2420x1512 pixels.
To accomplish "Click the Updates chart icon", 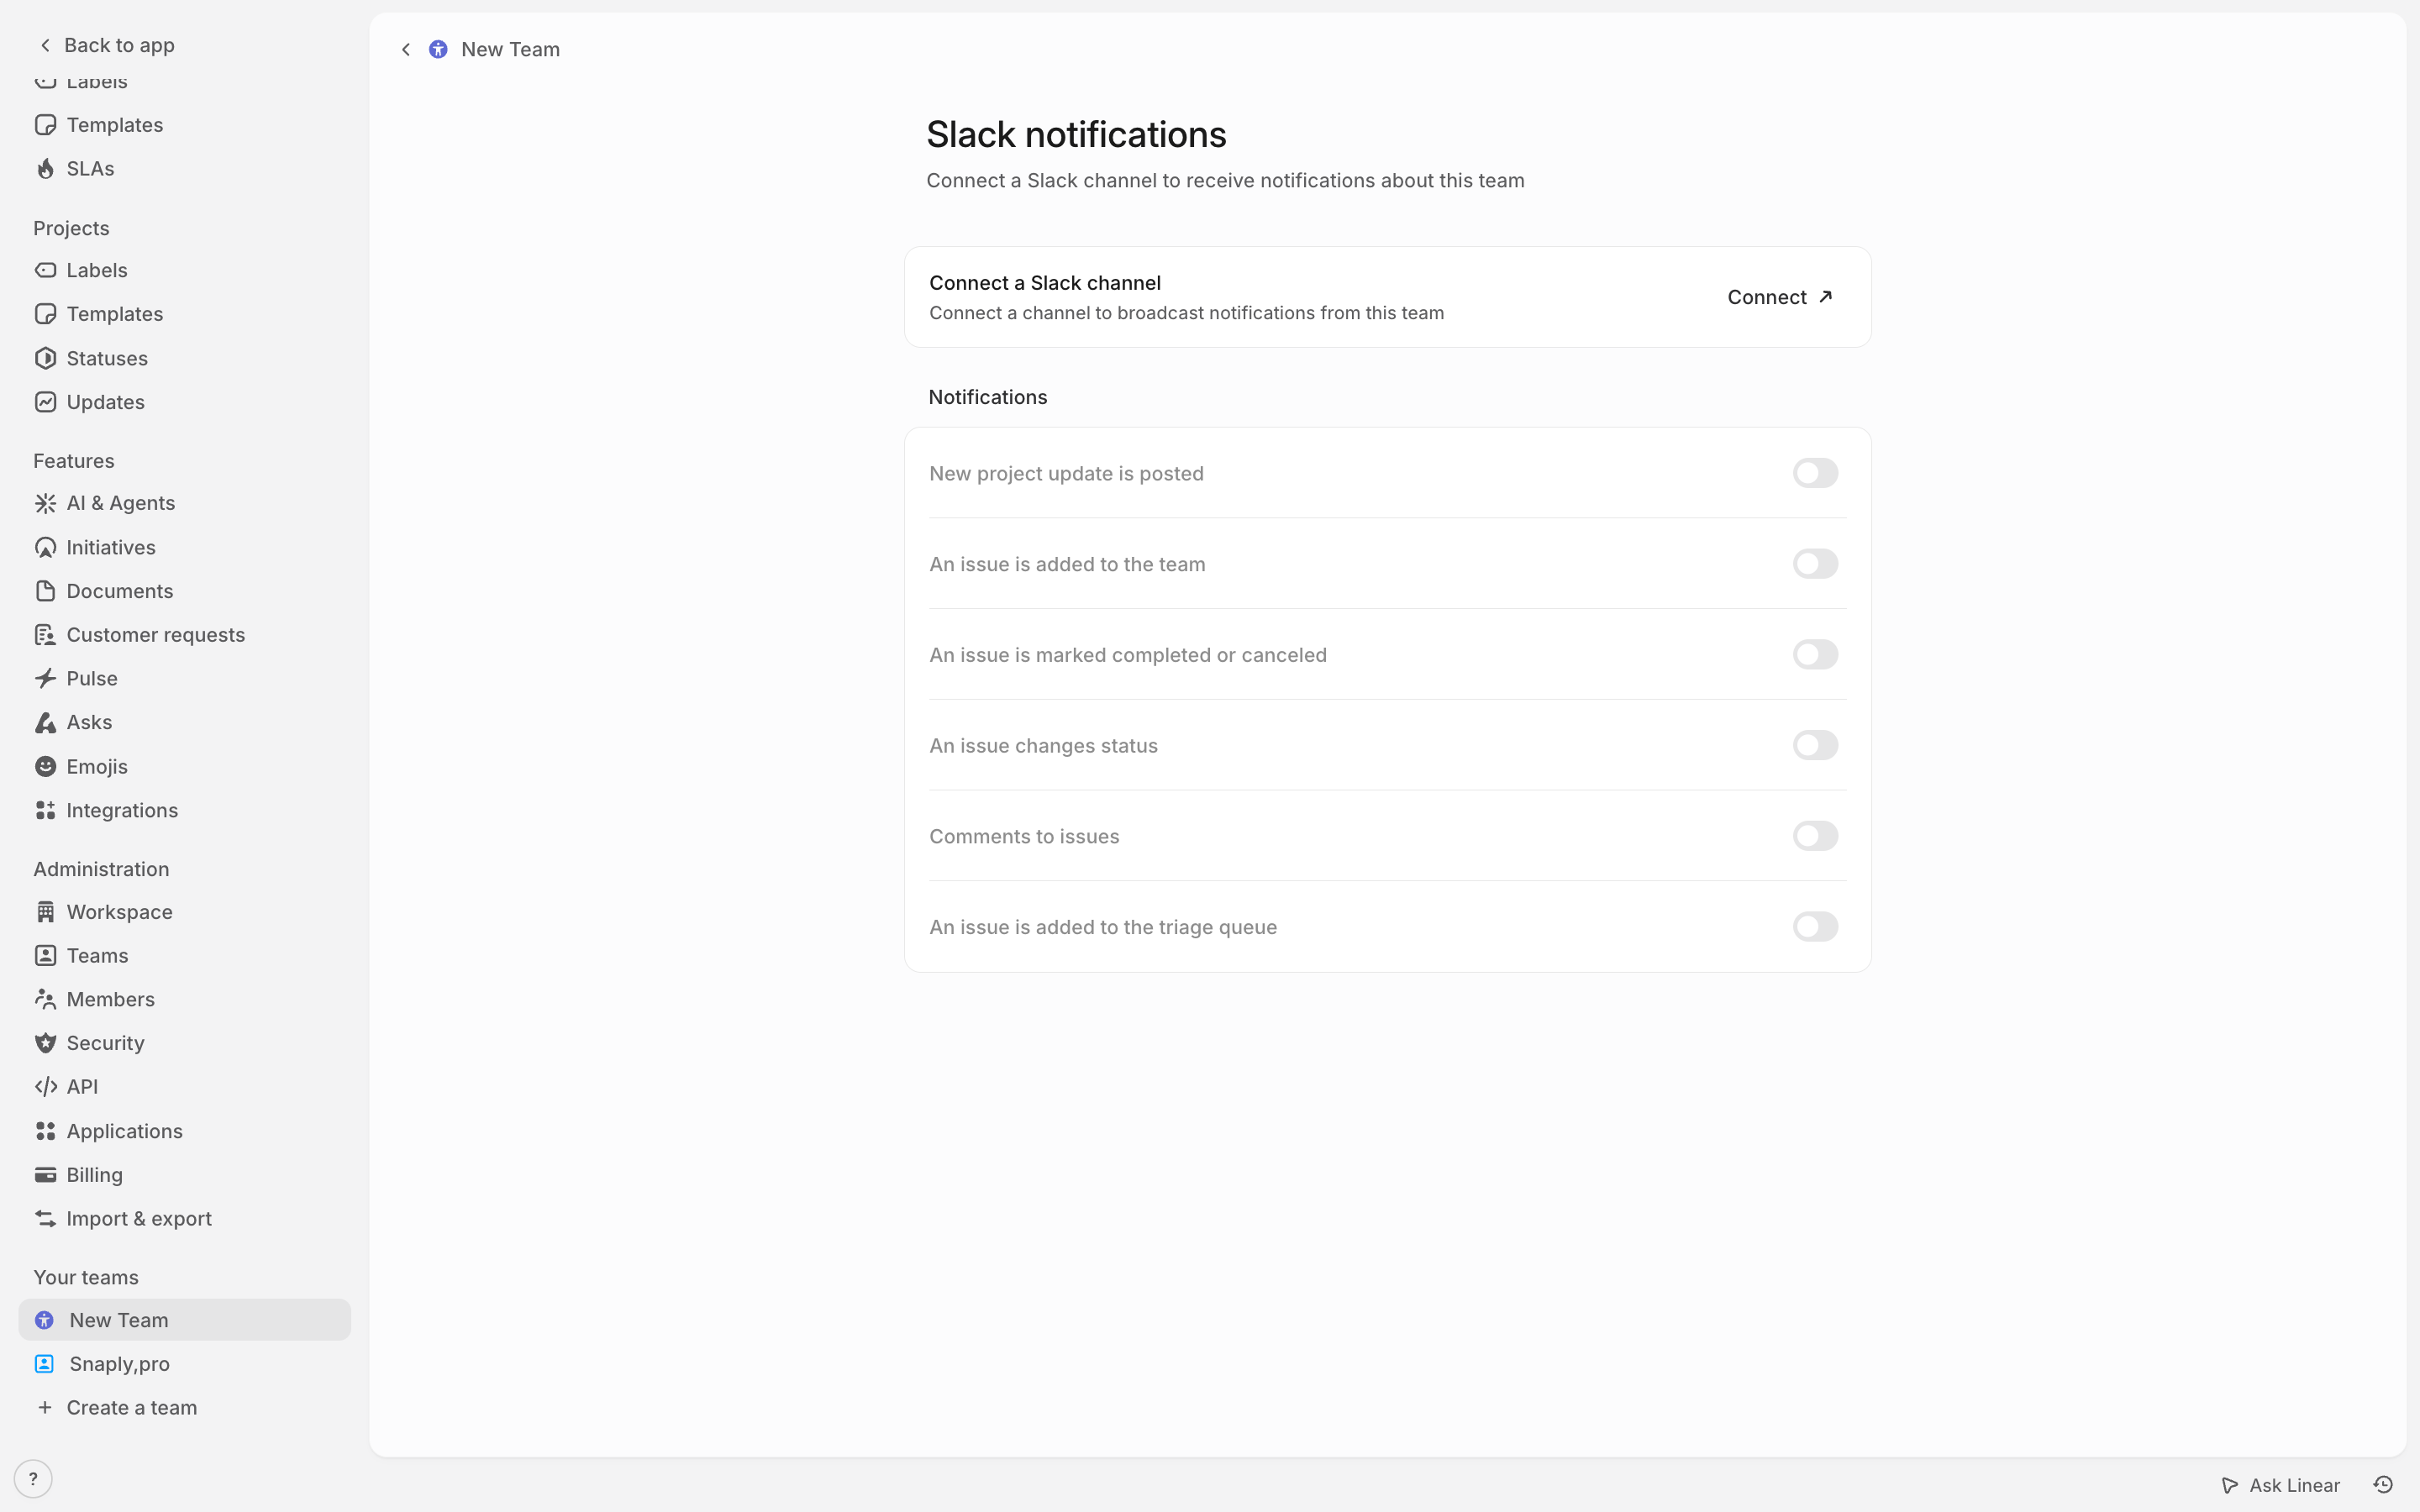I will point(45,402).
